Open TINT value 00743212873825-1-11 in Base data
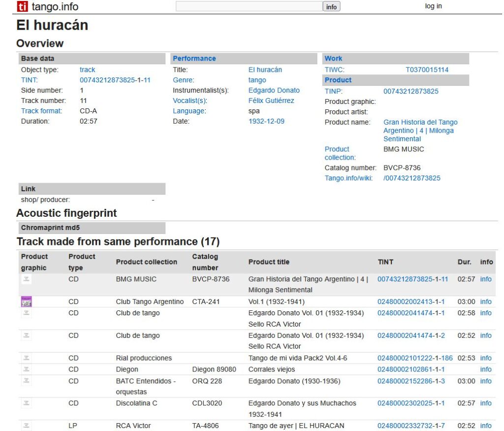The image size is (504, 431). 115,80
